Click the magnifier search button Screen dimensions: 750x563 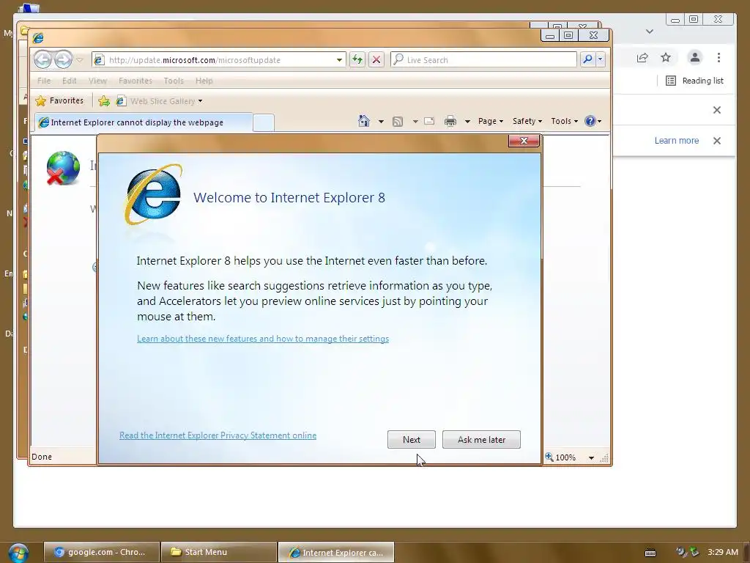(x=587, y=59)
